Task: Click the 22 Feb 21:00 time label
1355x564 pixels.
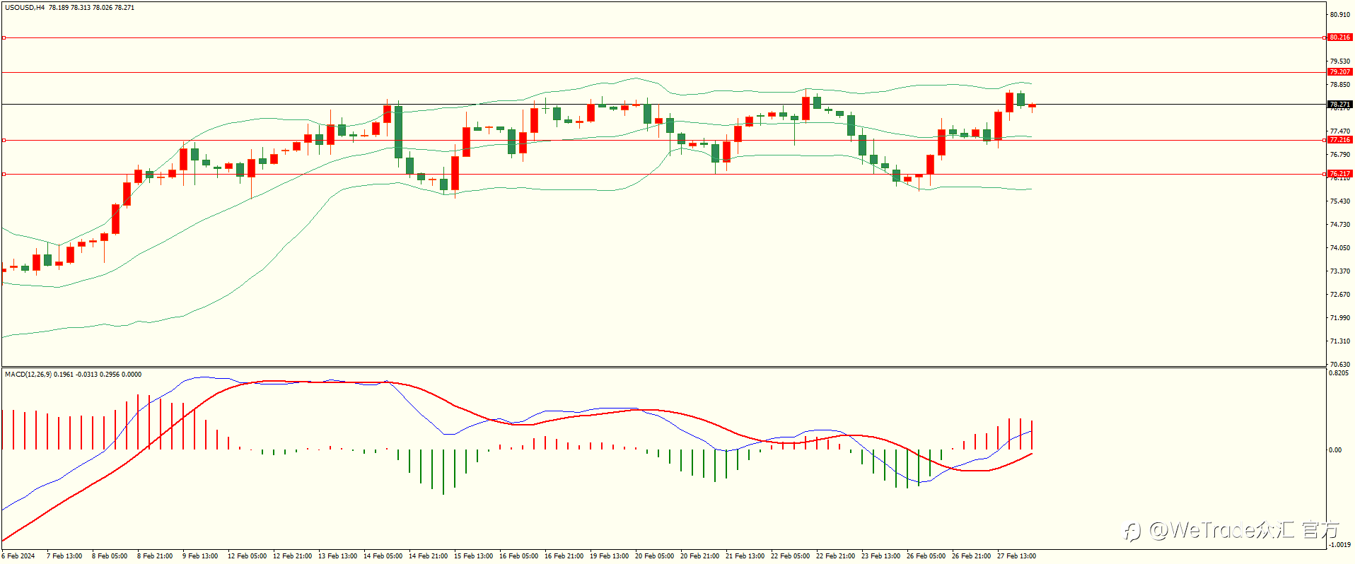Action: 835,556
